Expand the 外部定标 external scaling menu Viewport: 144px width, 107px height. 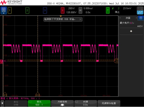click(62, 103)
